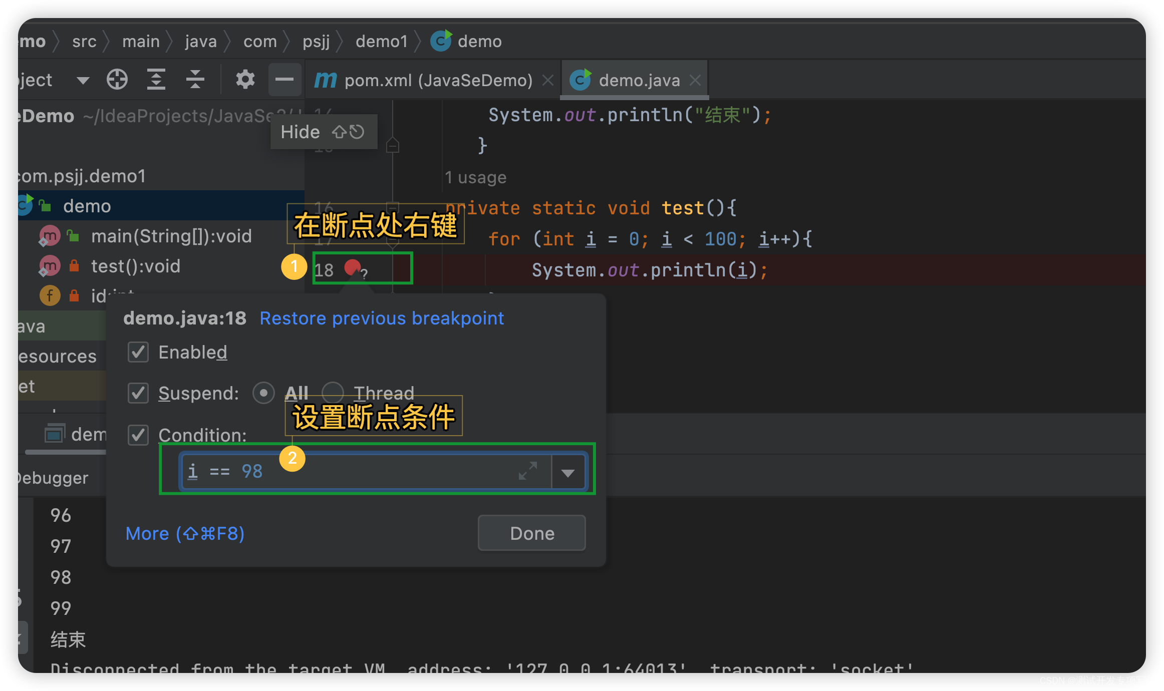The width and height of the screenshot is (1164, 691).
Task: Click the demo.java class icon in tab
Action: coord(580,80)
